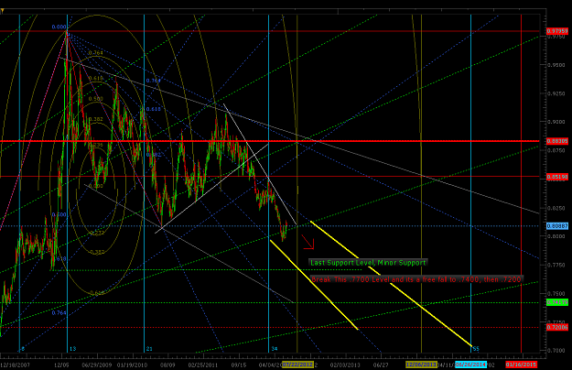Image resolution: width=572 pixels, height=370 pixels.
Task: Click Fibonacci time zone label 13
Action: coord(72,349)
